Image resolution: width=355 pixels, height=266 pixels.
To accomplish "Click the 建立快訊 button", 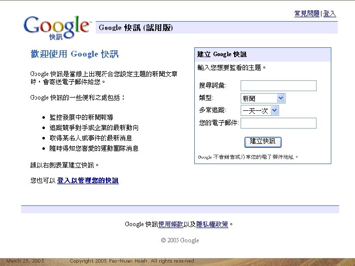I will [x=263, y=142].
